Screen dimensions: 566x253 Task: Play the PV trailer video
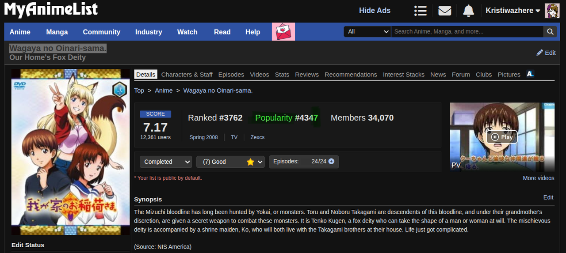click(x=502, y=137)
